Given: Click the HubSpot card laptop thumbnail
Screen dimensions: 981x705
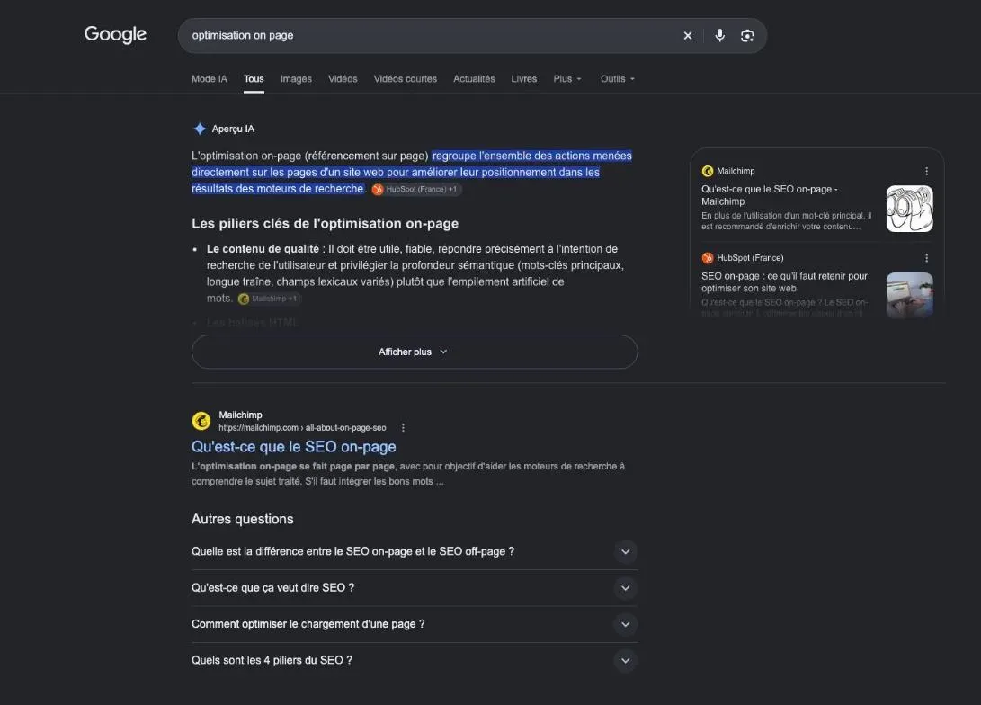Looking at the screenshot, I should coord(909,295).
